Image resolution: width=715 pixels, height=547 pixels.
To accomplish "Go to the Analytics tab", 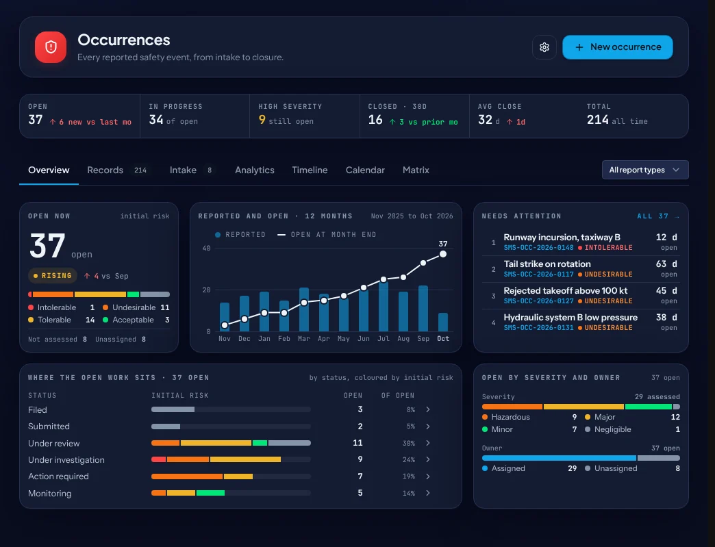I will click(255, 170).
